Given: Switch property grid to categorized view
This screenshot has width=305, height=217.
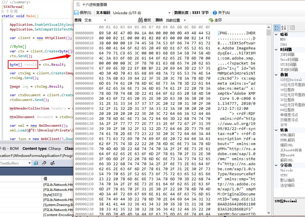Looking at the screenshot, I should tap(277, 28).
